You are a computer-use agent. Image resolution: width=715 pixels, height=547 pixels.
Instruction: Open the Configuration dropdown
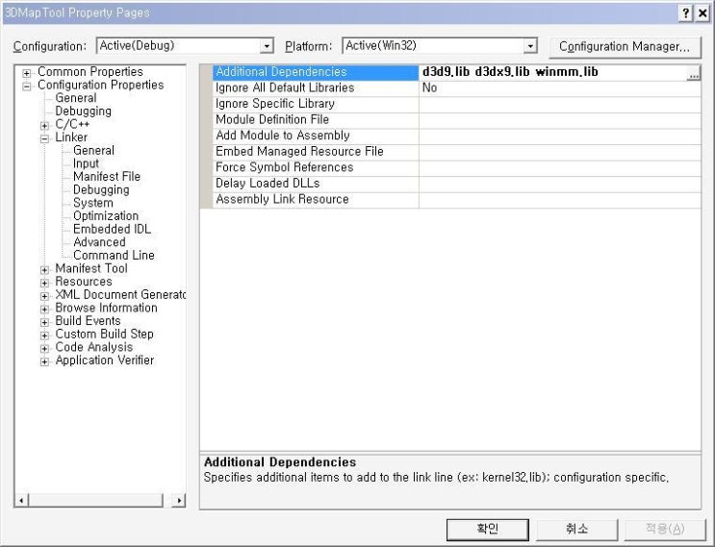[268, 46]
